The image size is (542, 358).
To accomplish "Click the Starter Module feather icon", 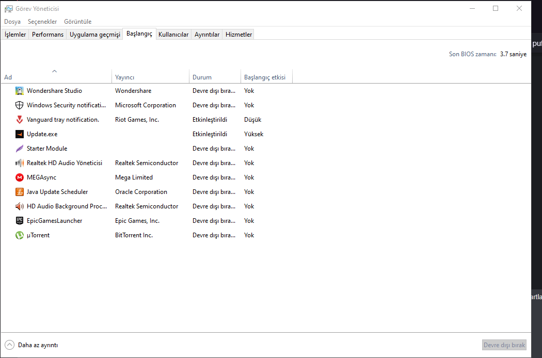I will tap(20, 149).
